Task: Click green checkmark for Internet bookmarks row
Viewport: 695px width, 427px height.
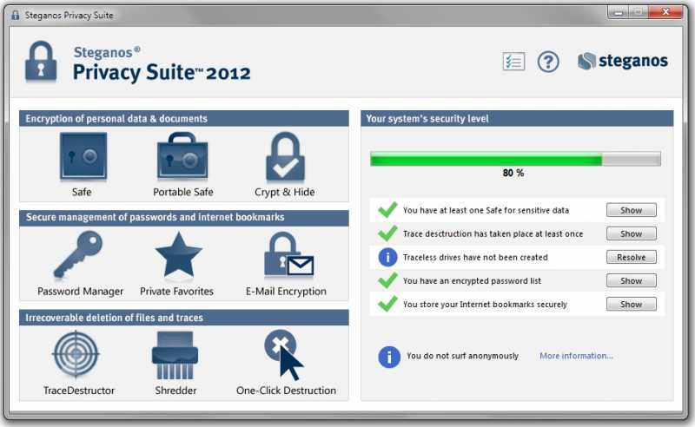Action: pos(387,304)
